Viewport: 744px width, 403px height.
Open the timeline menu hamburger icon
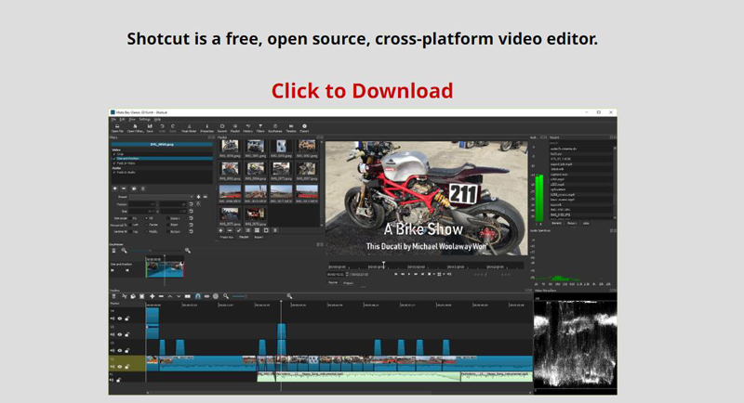pos(113,296)
